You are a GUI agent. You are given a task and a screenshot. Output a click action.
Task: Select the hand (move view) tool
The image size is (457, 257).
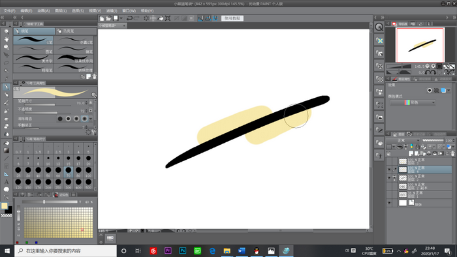pyautogui.click(x=6, y=39)
